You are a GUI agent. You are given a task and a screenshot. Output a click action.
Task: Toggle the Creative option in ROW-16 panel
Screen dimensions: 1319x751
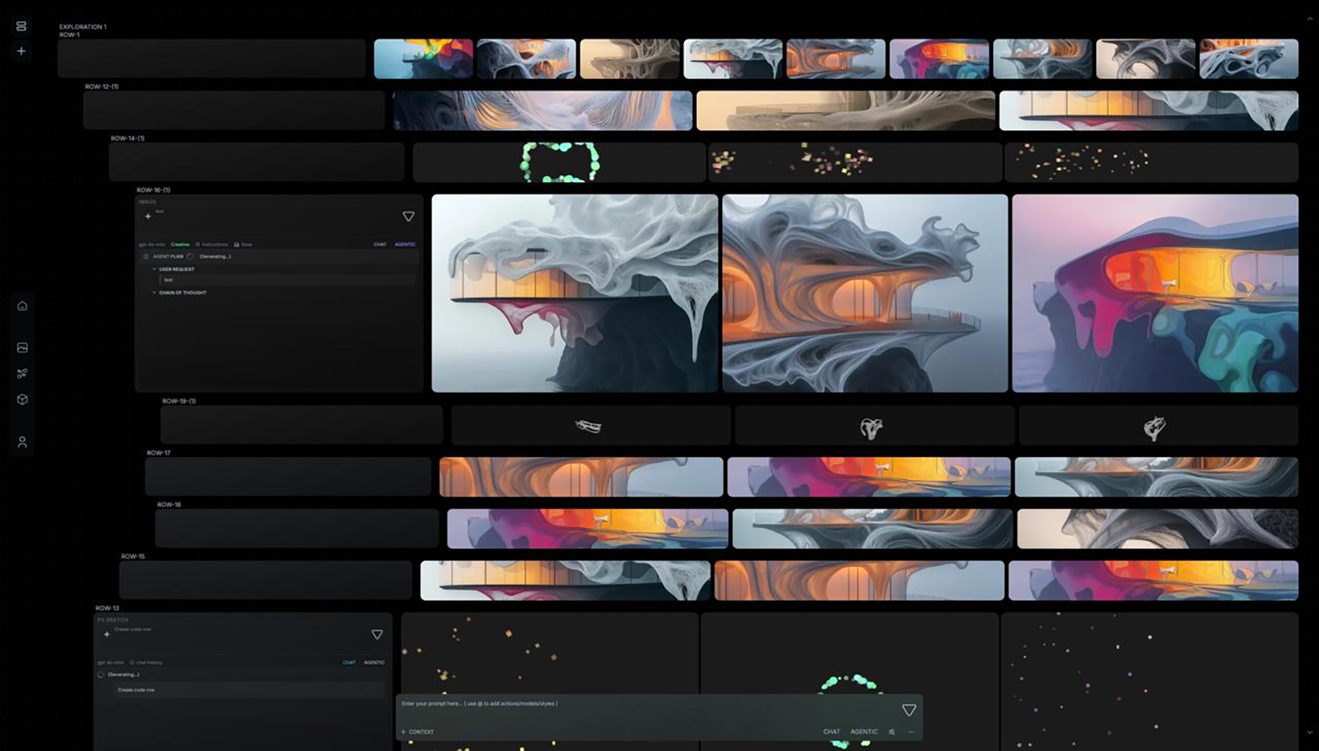pyautogui.click(x=180, y=245)
